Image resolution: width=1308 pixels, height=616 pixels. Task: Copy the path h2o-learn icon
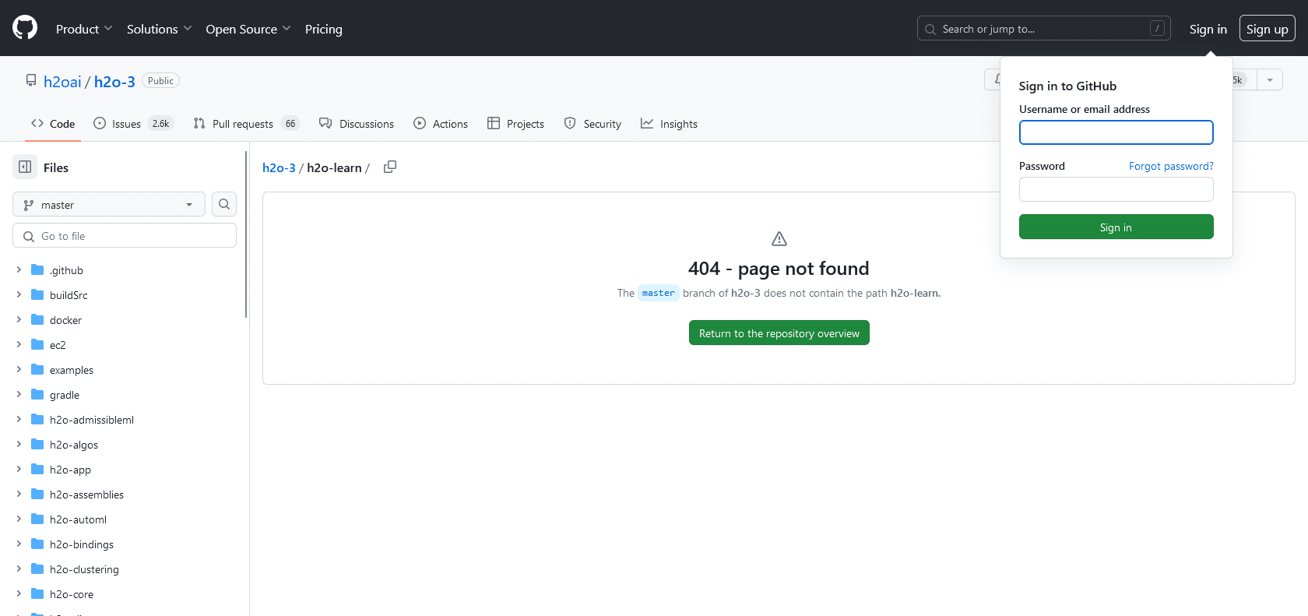click(x=390, y=167)
